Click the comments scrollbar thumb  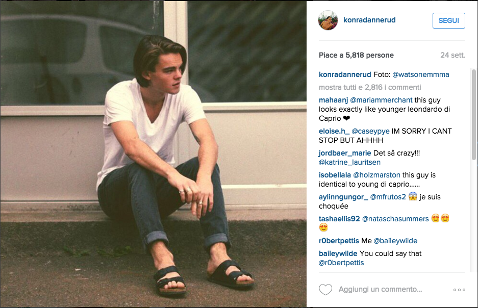point(474,115)
